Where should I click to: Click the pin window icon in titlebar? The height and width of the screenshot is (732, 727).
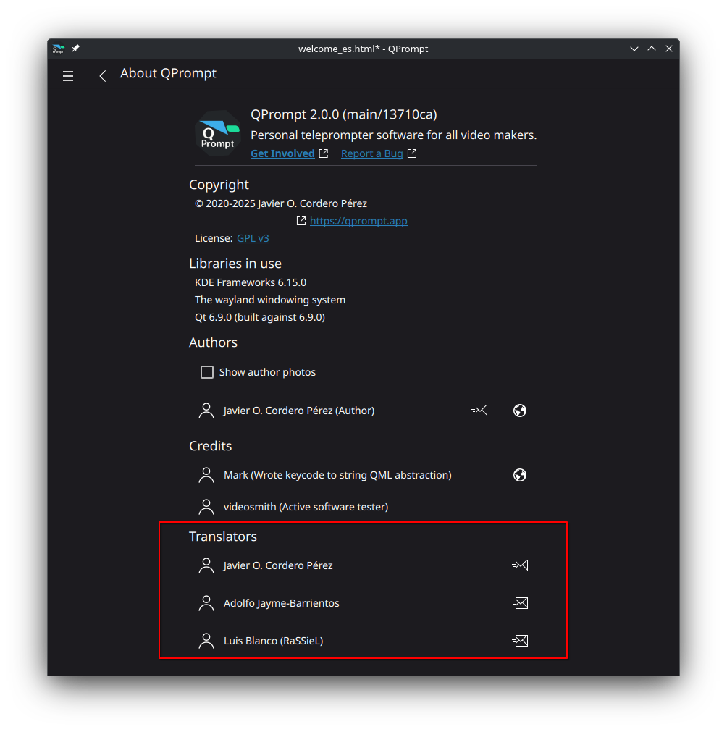(x=75, y=49)
